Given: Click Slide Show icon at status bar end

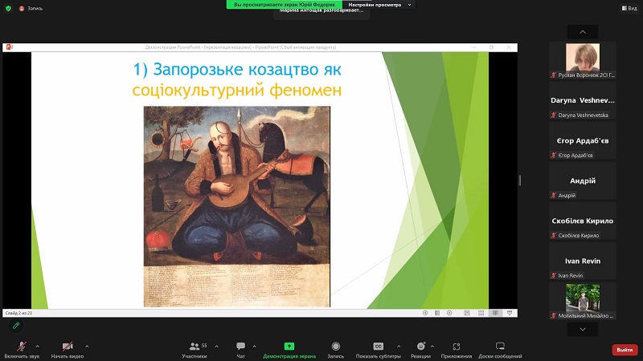Looking at the screenshot, I should coord(510,313).
